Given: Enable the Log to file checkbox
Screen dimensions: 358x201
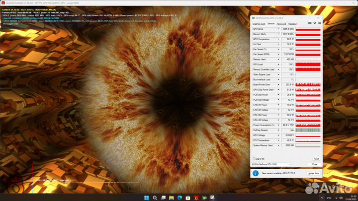Looking at the screenshot, I should 254,159.
